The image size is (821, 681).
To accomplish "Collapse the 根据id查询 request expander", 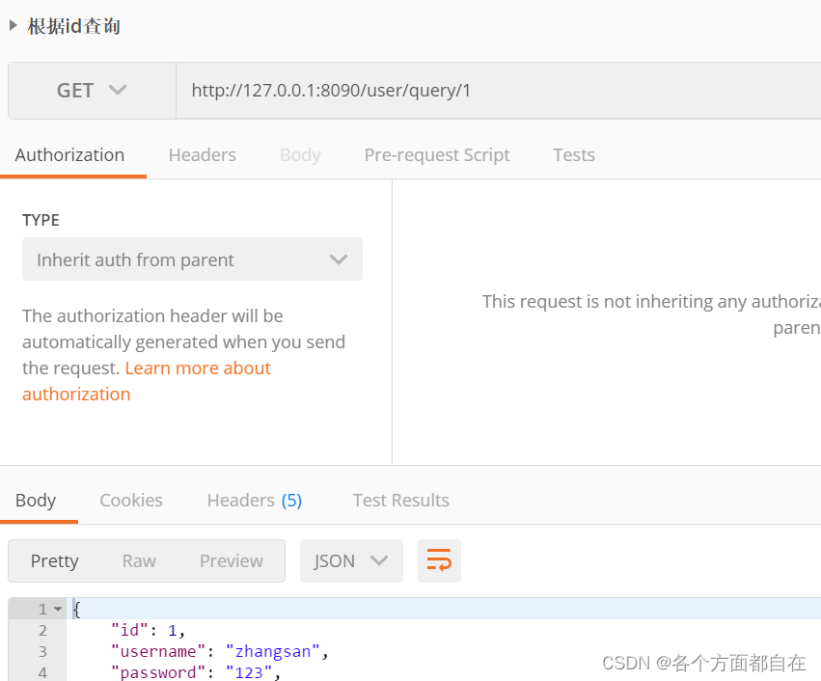I will point(11,26).
